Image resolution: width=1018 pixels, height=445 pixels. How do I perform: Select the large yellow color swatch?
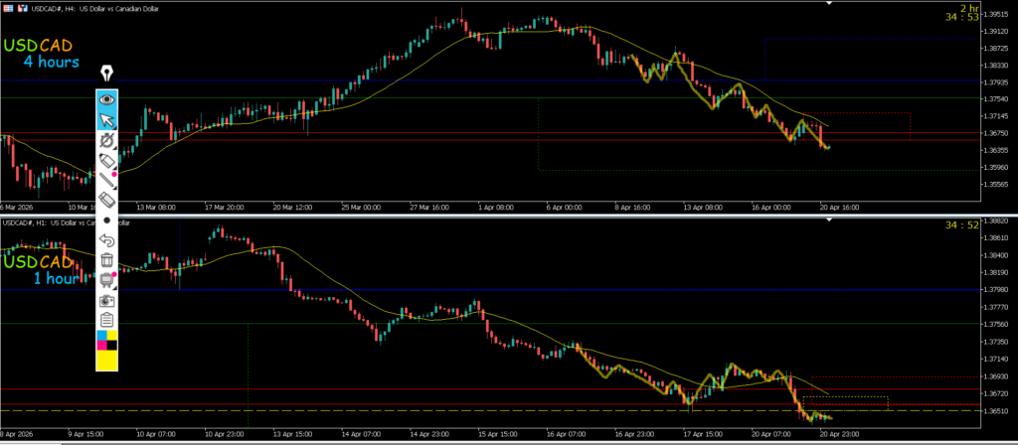click(x=106, y=361)
